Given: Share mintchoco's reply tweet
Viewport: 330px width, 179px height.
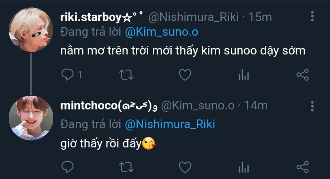Looking at the screenshot, I should pos(302,167).
